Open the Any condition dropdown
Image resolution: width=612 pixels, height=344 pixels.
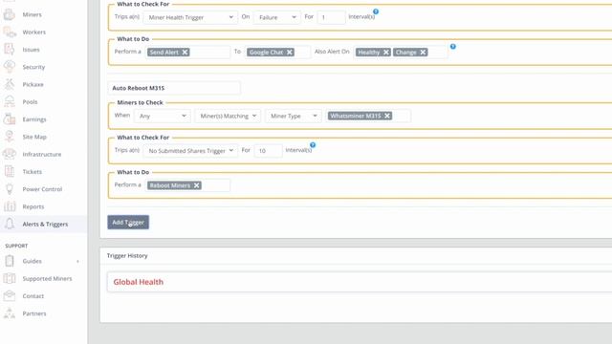163,117
